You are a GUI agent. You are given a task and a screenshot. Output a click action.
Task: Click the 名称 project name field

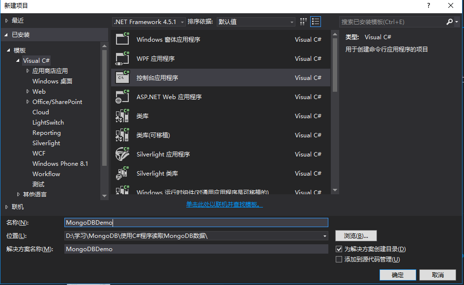tap(196, 222)
